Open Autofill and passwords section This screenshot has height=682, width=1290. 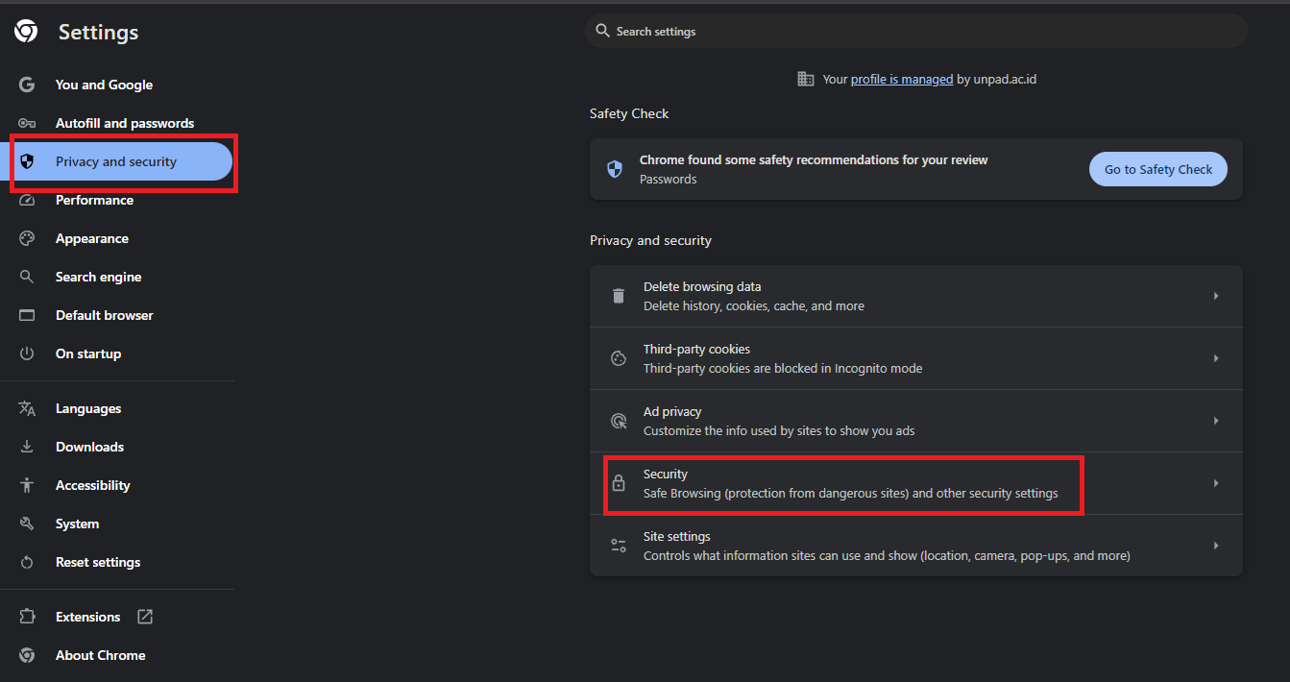coord(125,123)
